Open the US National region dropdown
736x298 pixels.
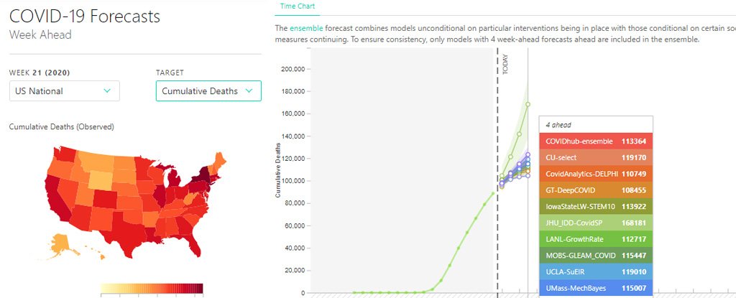[64, 91]
